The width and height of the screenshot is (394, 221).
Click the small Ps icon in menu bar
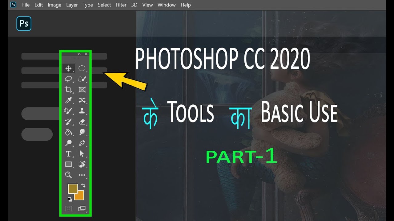coord(13,5)
